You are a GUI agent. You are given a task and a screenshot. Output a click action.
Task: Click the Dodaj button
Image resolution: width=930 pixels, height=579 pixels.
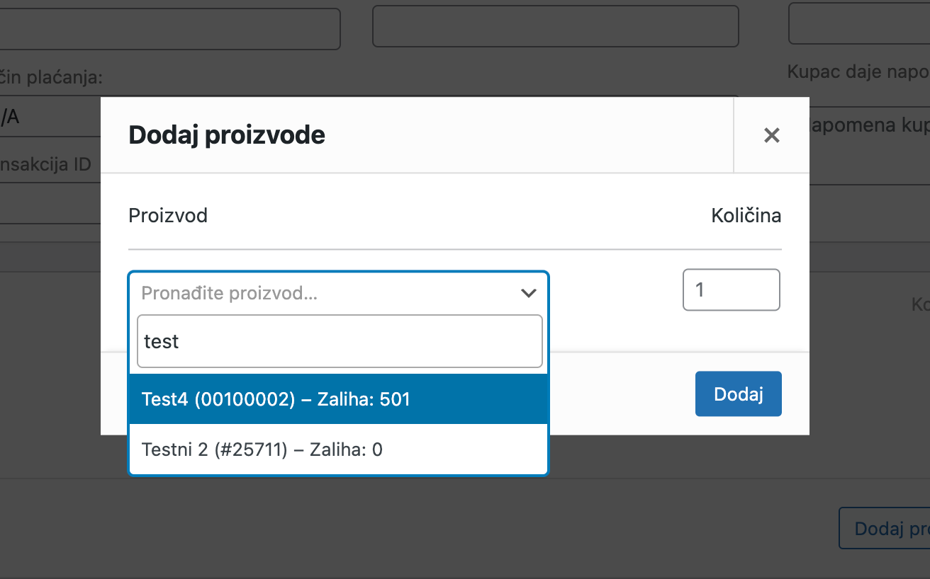[x=738, y=393]
